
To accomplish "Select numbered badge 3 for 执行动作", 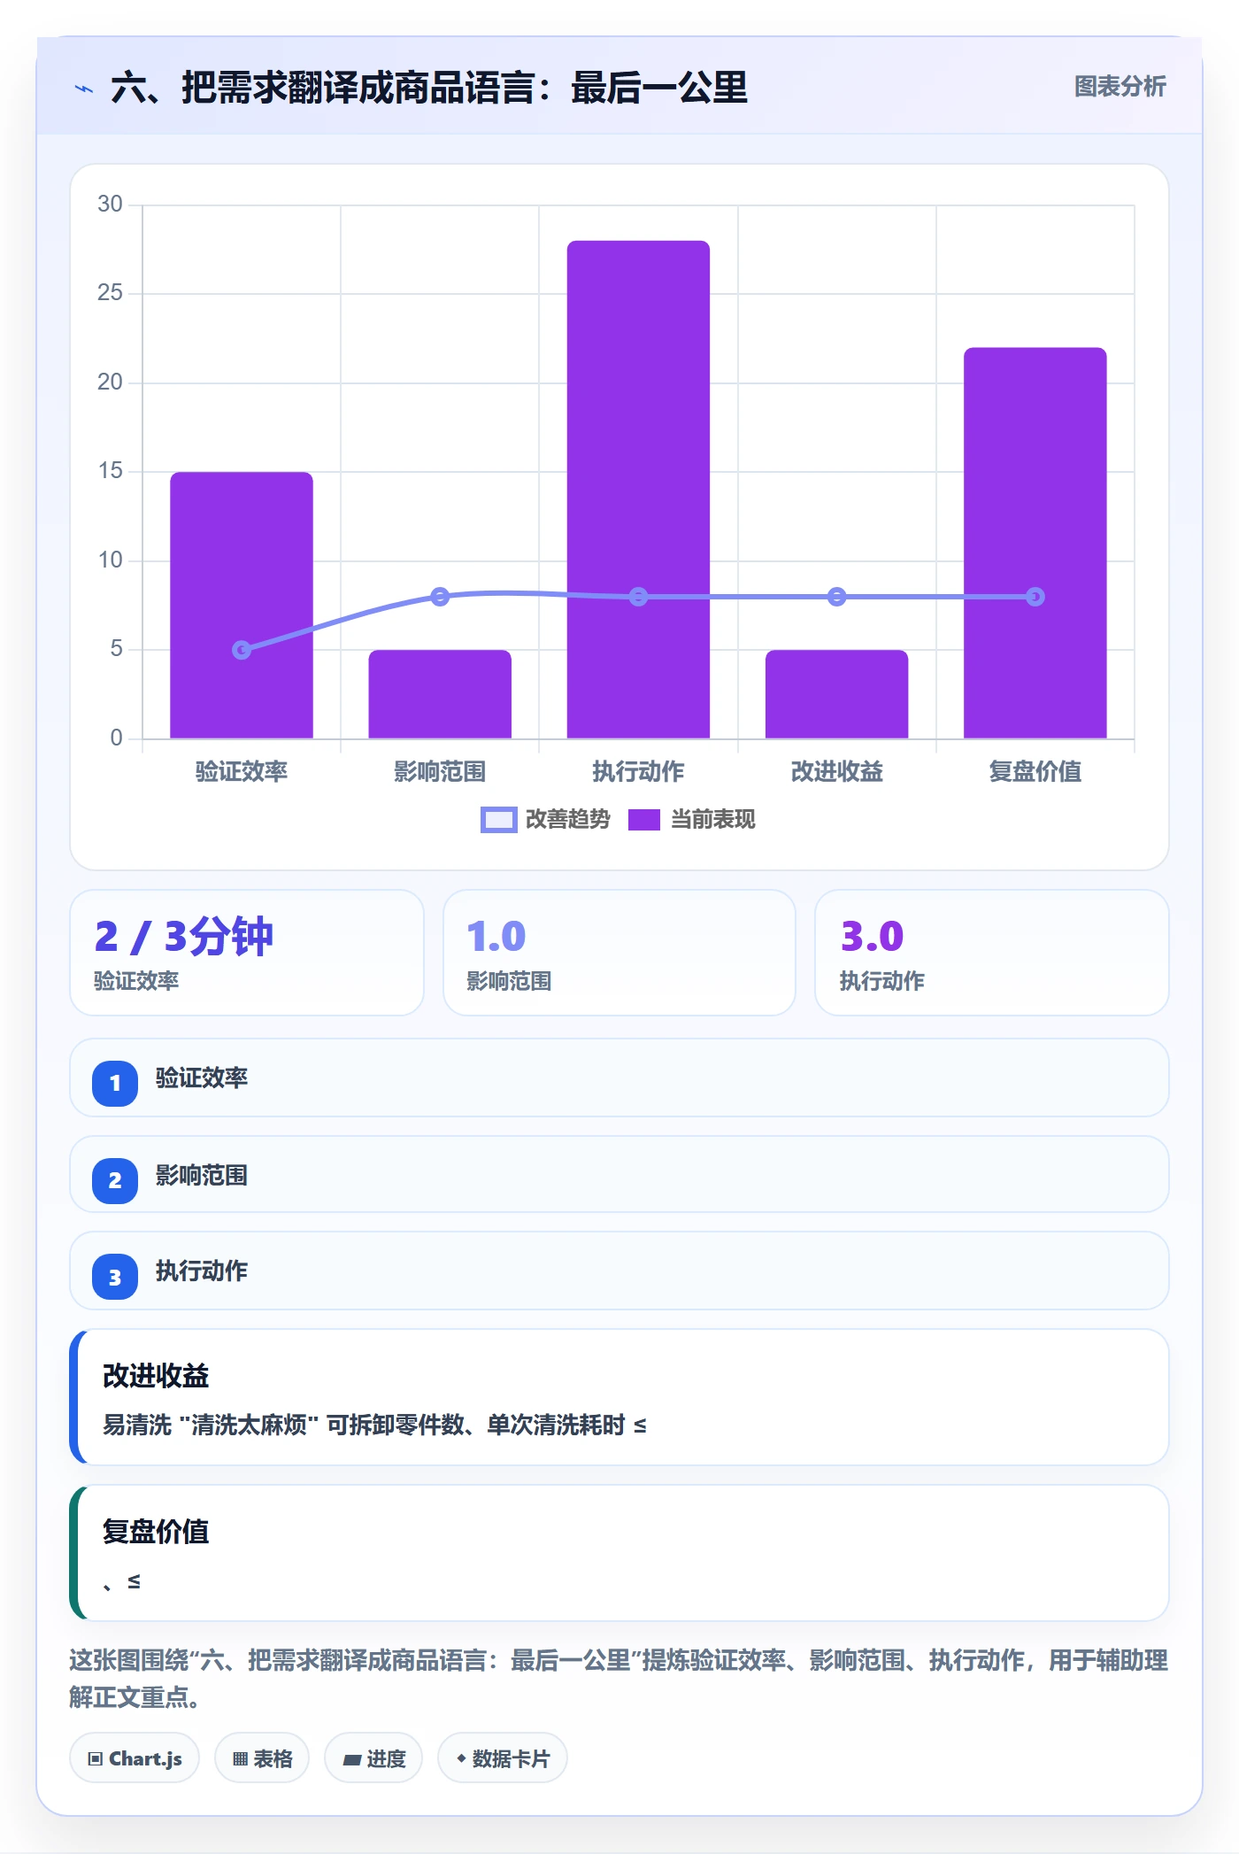I will 115,1277.
